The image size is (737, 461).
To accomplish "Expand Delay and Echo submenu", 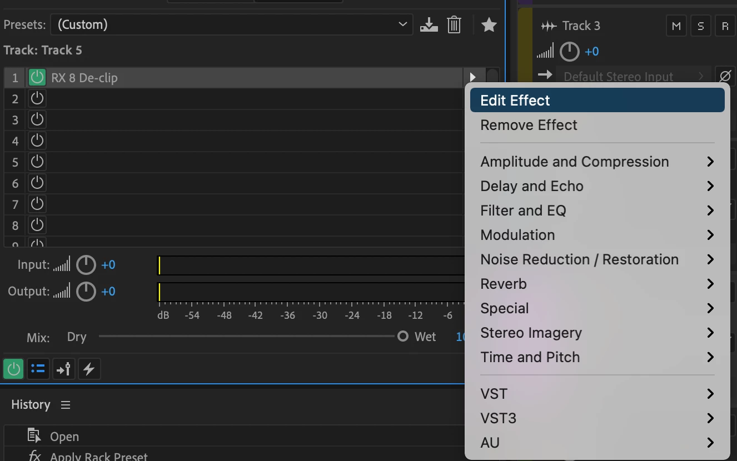I will pos(597,186).
